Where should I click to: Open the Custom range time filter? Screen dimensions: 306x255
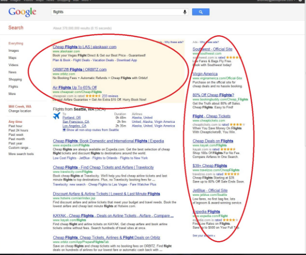coord(20,148)
